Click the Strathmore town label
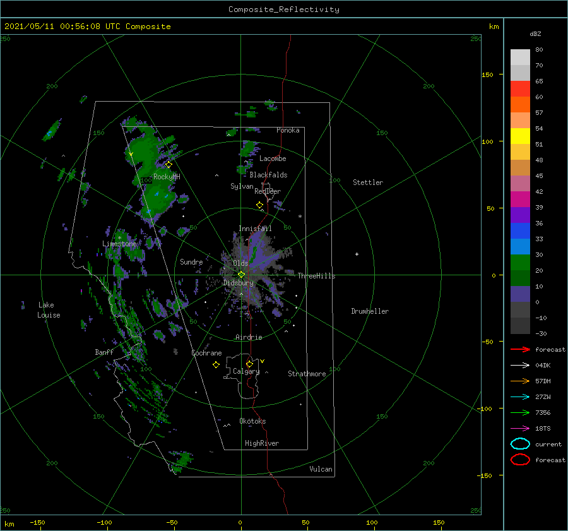 click(x=307, y=374)
